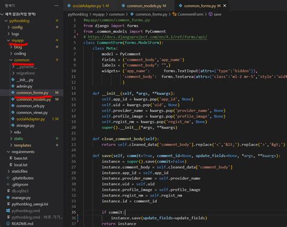287x227 pixels.
Task: Collapse the common folder
Action: [22, 60]
